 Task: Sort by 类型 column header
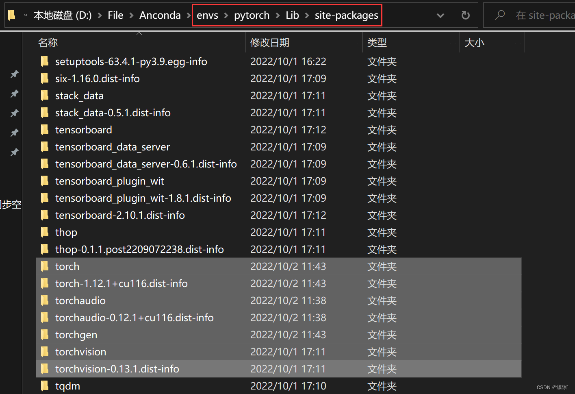coord(377,43)
